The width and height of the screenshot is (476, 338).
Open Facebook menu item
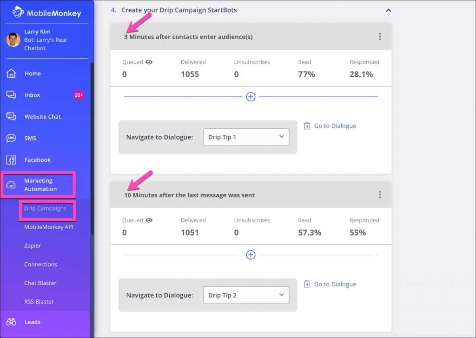(38, 160)
